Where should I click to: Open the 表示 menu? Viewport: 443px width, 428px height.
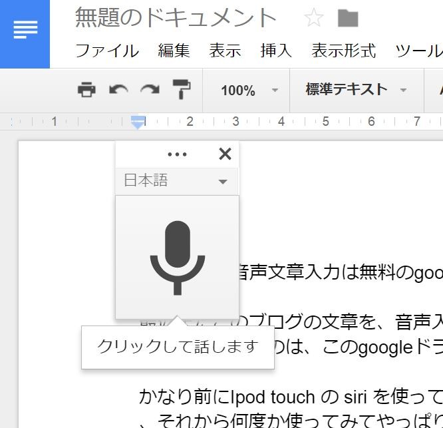click(x=225, y=51)
